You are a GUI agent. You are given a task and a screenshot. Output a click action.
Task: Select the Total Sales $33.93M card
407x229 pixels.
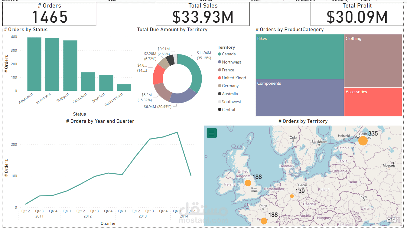[203, 14]
